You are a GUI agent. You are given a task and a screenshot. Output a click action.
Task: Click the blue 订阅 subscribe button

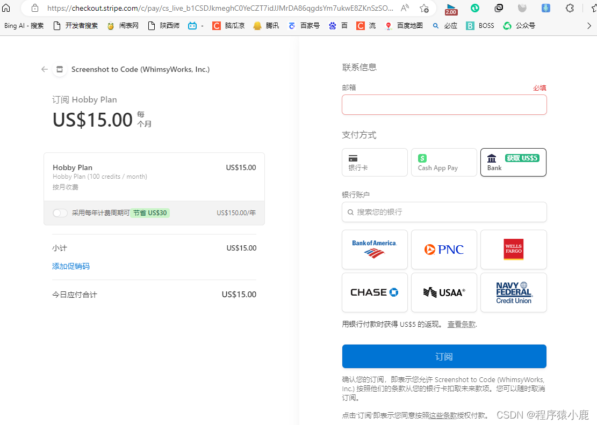click(444, 356)
